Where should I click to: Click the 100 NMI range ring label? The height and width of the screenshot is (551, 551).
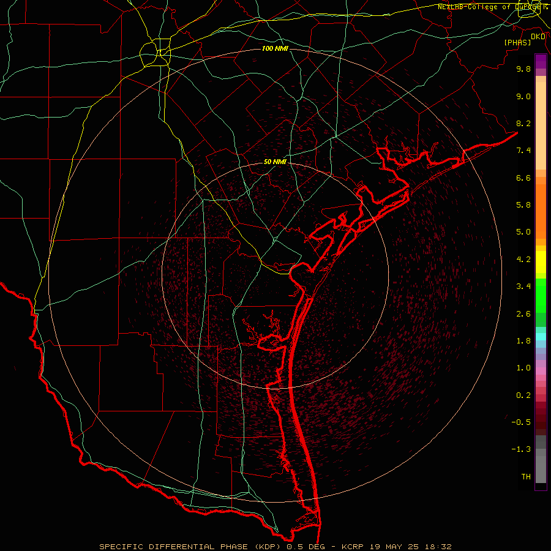[x=275, y=48]
